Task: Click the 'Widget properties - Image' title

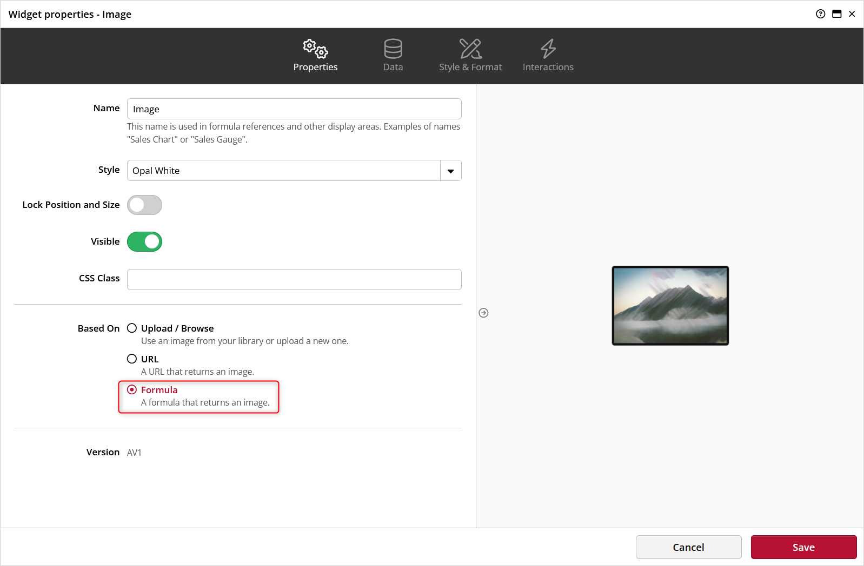Action: (70, 14)
